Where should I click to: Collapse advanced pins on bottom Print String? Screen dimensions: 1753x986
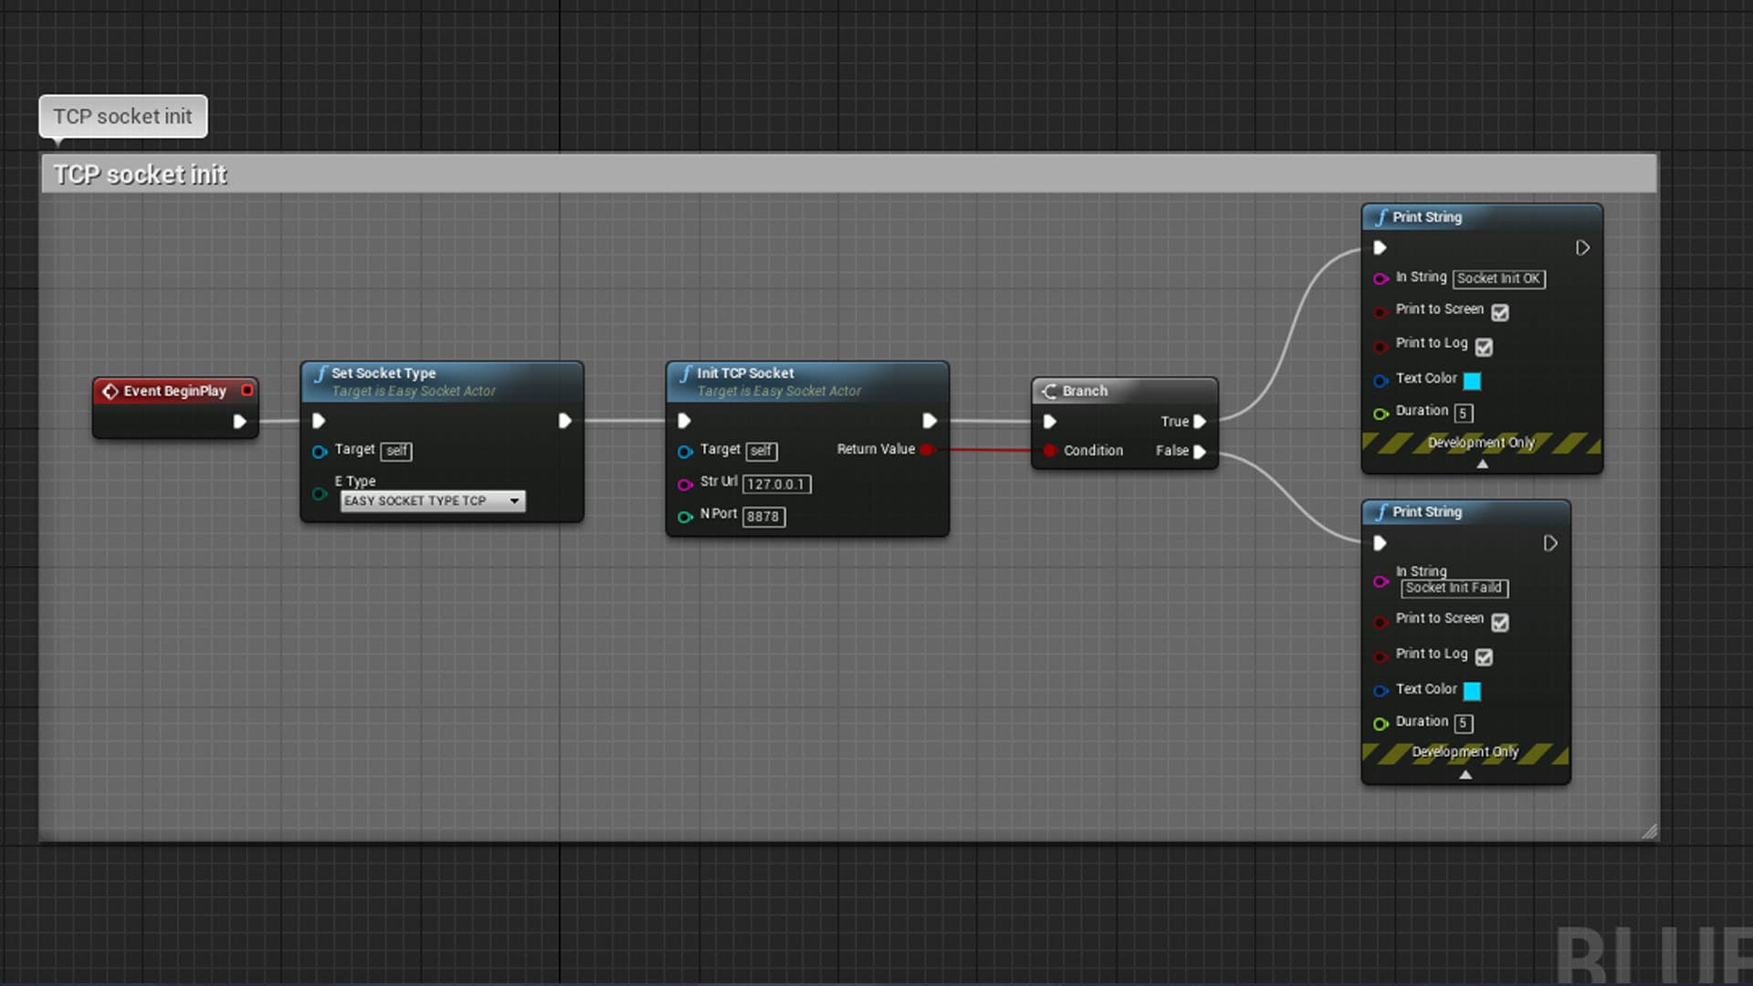[1465, 774]
